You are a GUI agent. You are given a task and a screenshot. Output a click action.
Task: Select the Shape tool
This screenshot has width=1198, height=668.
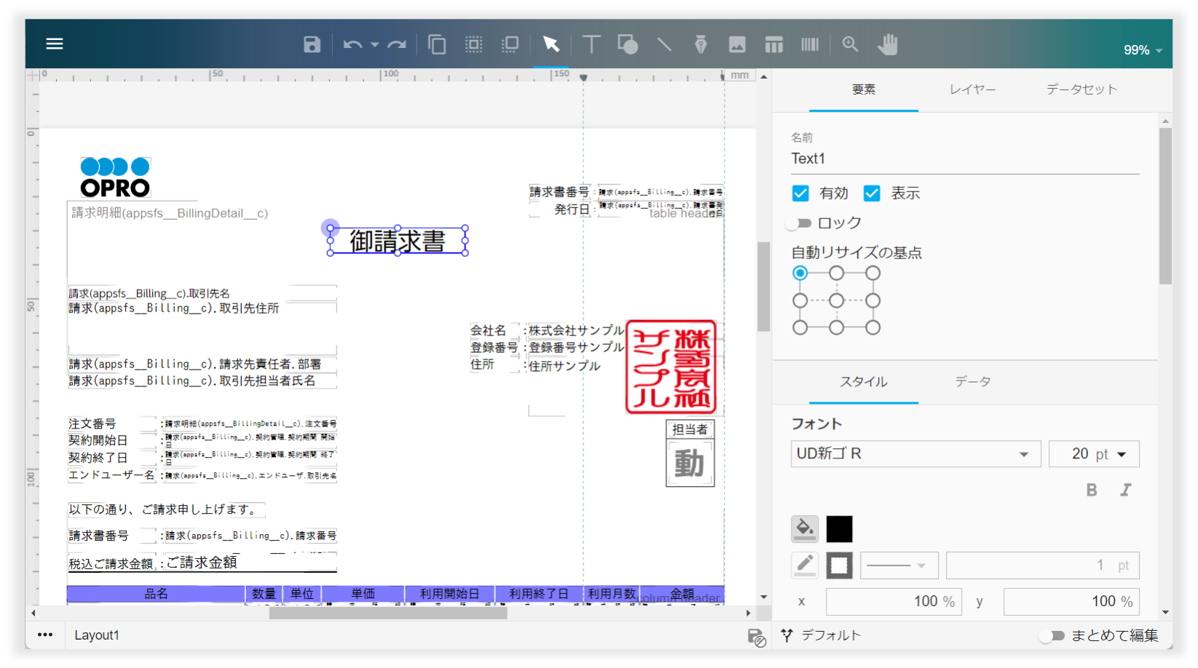628,44
